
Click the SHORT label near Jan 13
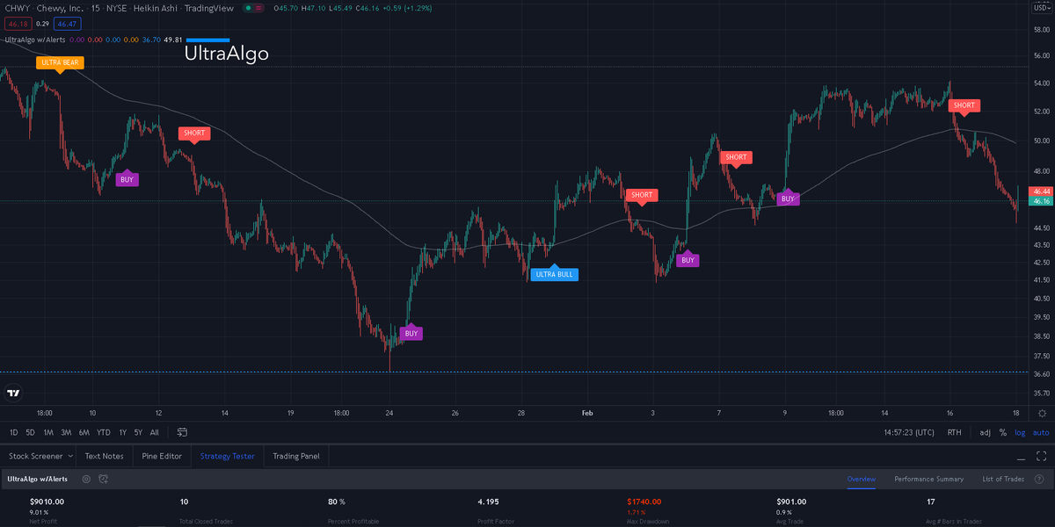[x=193, y=134]
